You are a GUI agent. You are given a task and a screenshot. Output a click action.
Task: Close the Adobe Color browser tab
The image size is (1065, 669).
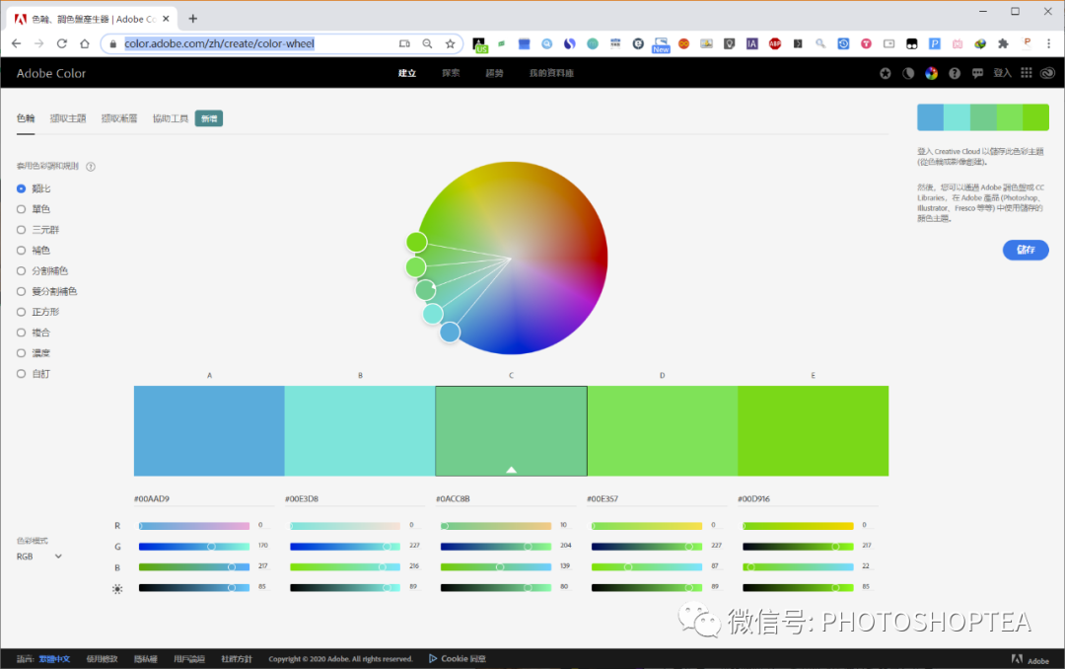(x=166, y=19)
